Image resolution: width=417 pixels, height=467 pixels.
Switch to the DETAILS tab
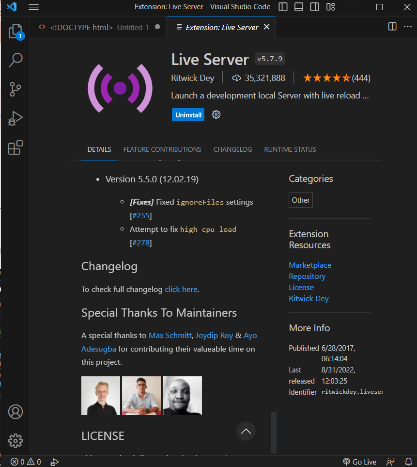click(99, 149)
